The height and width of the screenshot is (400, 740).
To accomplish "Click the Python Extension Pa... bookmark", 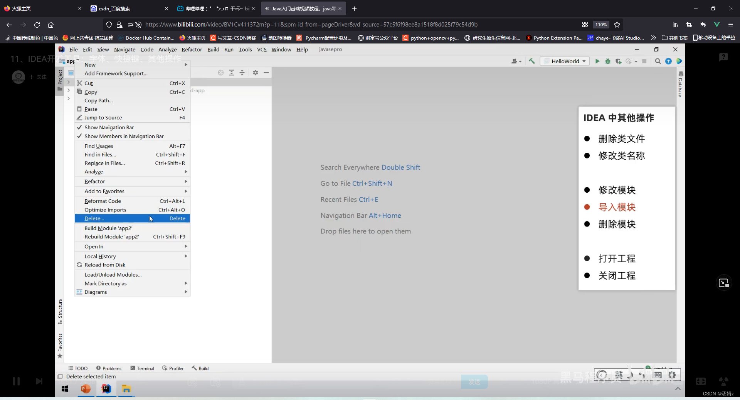I will (554, 38).
